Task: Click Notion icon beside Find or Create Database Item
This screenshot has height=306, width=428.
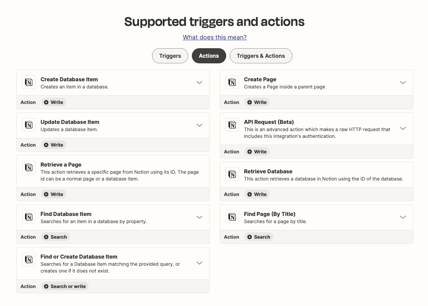Action: [x=29, y=259]
